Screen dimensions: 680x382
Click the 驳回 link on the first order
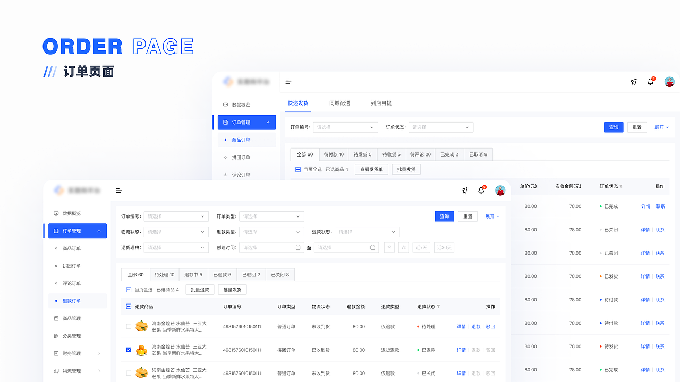pyautogui.click(x=490, y=326)
